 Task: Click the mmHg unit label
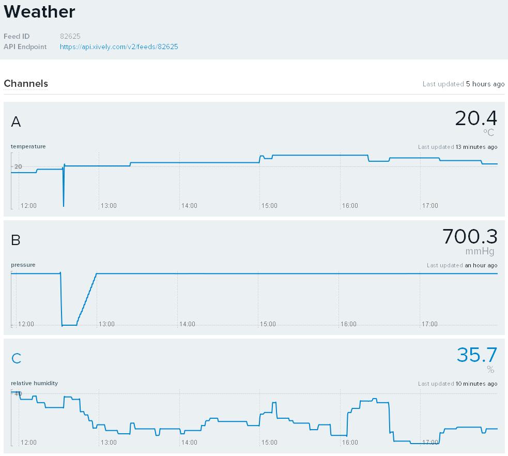click(x=480, y=252)
